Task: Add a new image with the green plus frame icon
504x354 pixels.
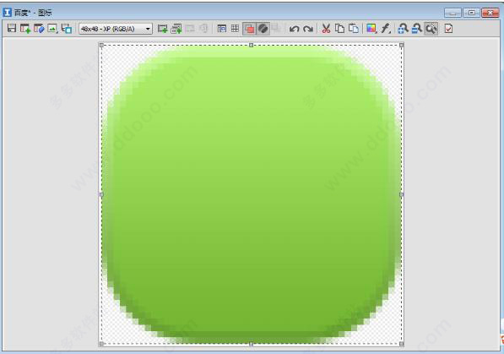Action: pyautogui.click(x=163, y=29)
